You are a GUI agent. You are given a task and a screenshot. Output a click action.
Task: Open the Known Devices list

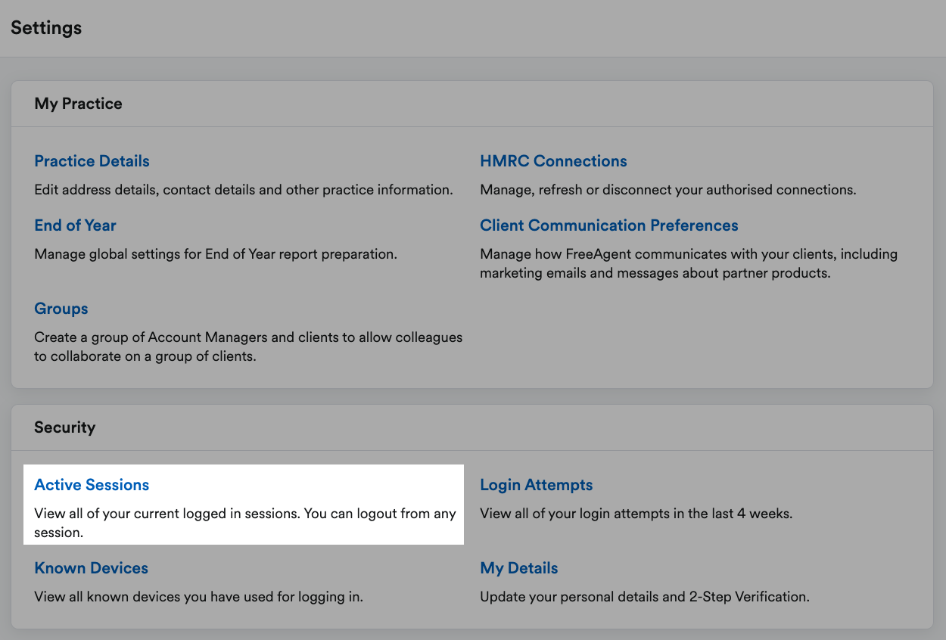tap(91, 568)
